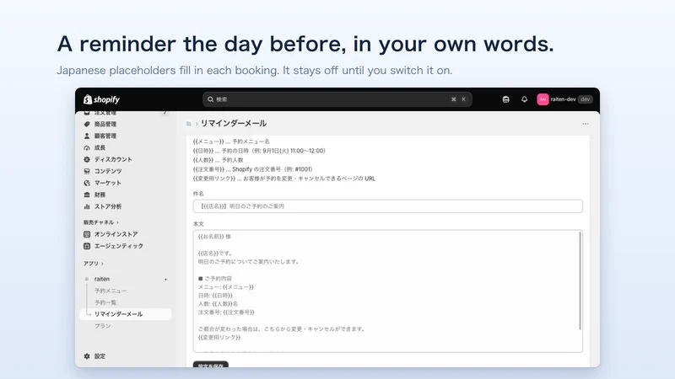Click the breadcrumb app icon
675x379 pixels.
click(188, 124)
